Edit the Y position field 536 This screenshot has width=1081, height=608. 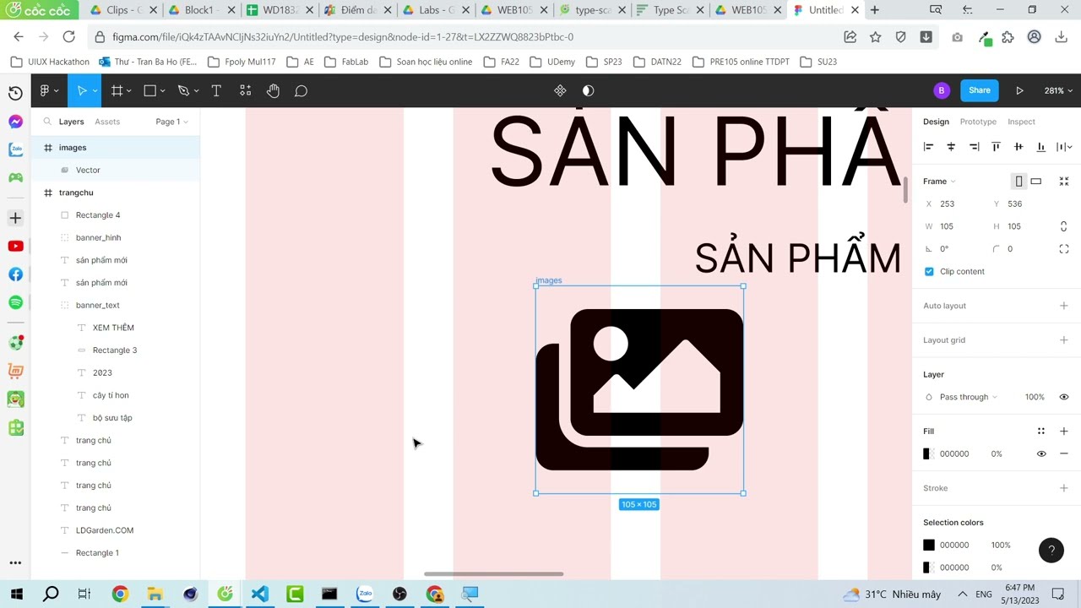[x=1020, y=204]
